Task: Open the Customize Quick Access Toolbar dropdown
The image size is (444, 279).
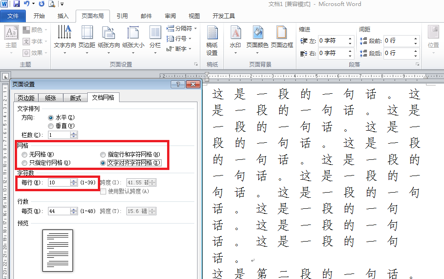Action: [x=62, y=4]
